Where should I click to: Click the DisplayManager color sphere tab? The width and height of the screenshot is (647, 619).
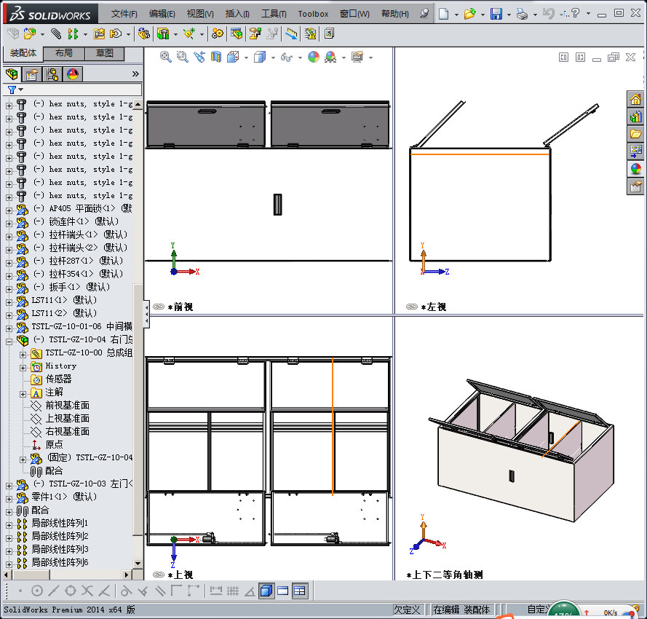[x=72, y=74]
